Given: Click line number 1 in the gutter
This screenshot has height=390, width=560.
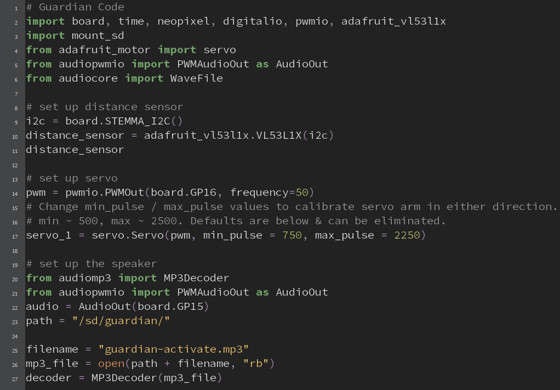Looking at the screenshot, I should point(15,8).
